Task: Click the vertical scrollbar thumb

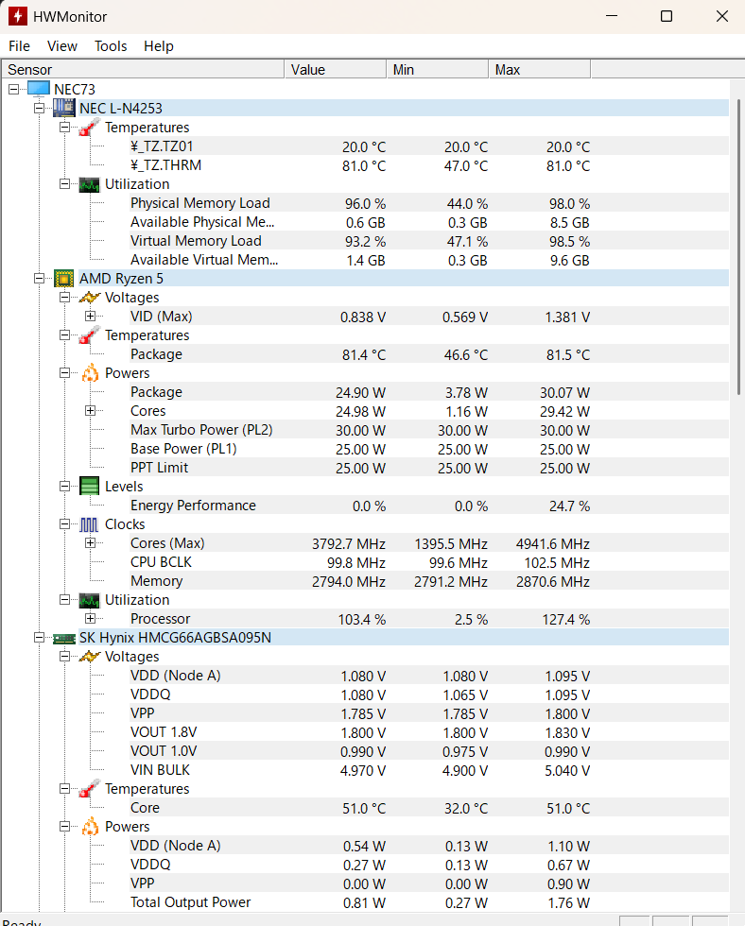Action: (x=737, y=246)
